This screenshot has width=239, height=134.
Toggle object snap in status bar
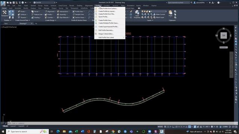click(190, 127)
